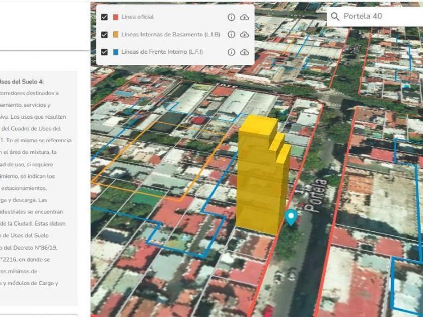
Task: Click Líneas de Frente Interno label text
Action: click(162, 52)
